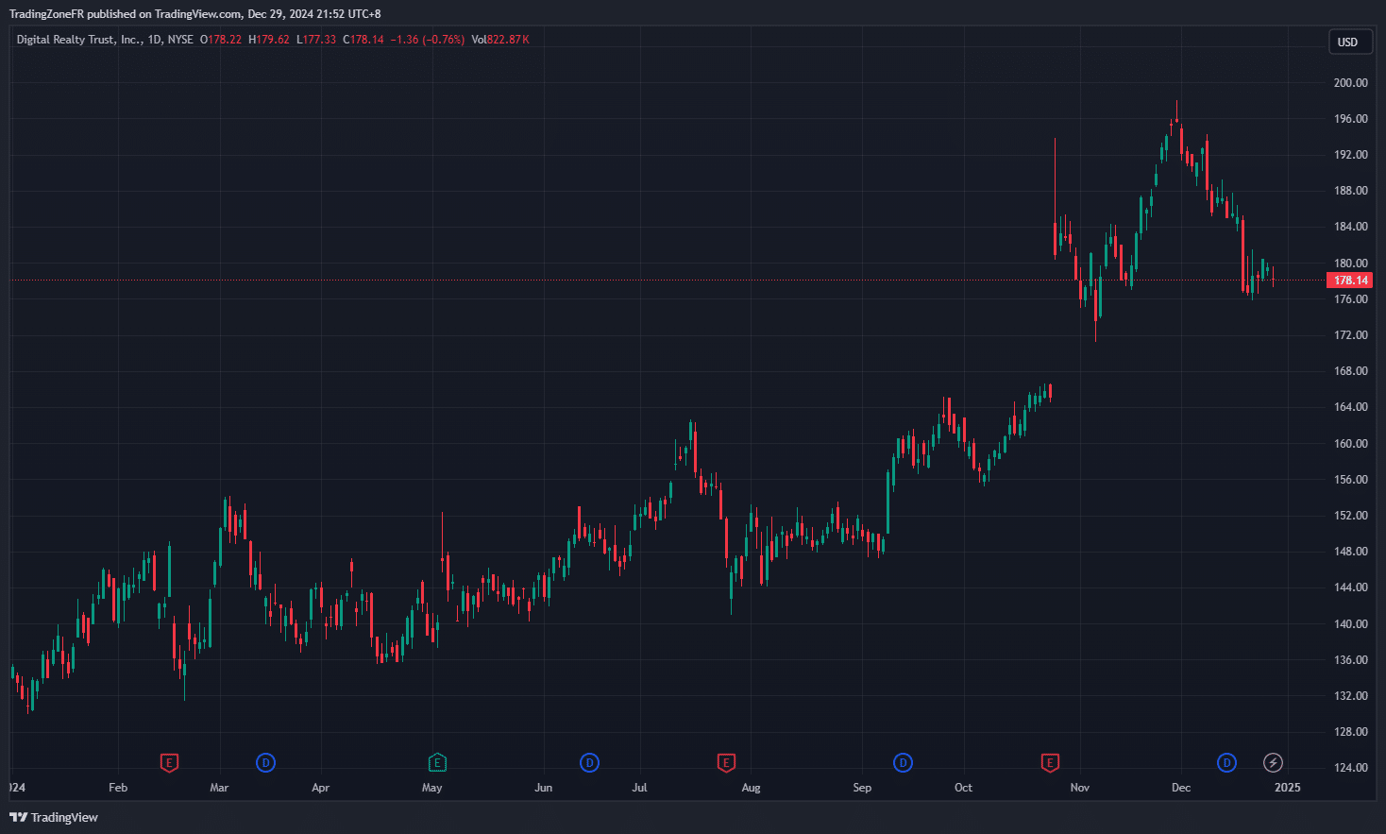1386x834 pixels.
Task: Click the 136.00 price axis label
Action: coord(1350,660)
